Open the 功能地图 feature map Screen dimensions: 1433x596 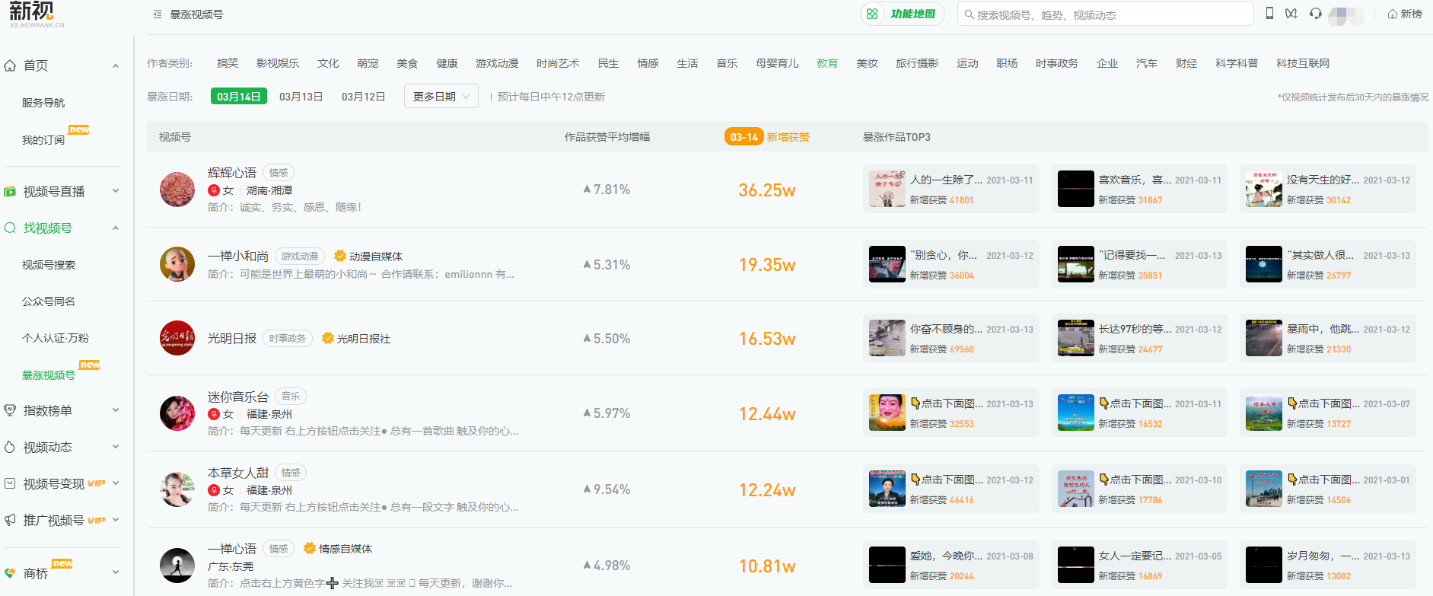(903, 14)
